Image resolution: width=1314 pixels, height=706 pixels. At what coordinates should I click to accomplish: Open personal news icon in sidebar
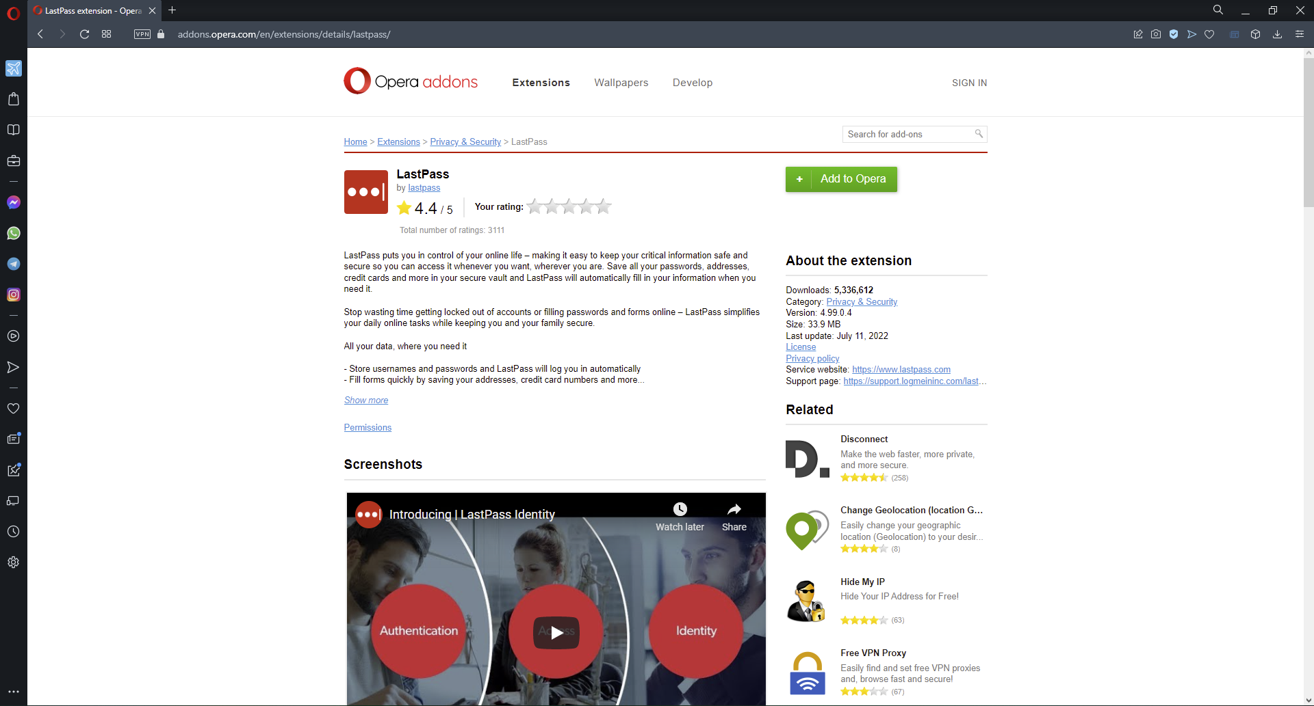click(13, 439)
